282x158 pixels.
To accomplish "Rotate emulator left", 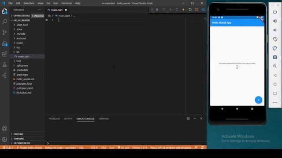I will (x=275, y=39).
